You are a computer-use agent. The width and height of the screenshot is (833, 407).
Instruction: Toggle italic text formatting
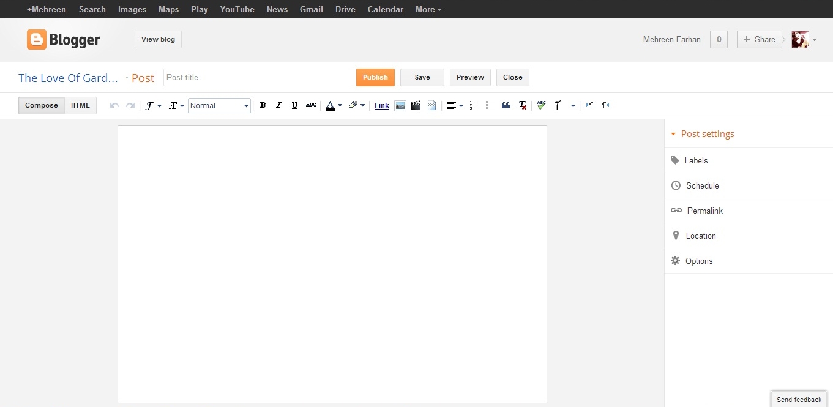278,105
